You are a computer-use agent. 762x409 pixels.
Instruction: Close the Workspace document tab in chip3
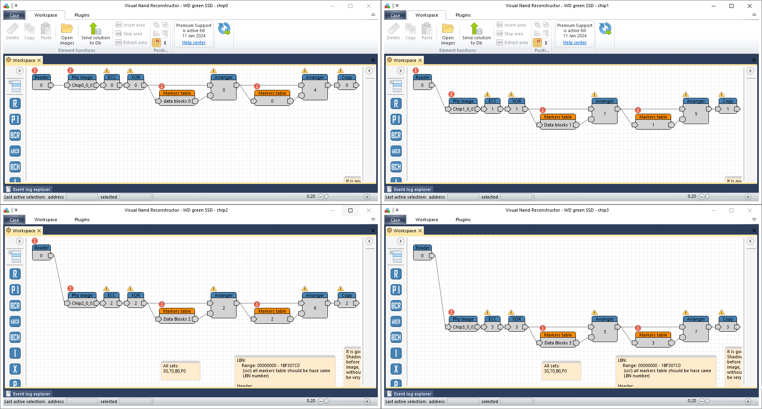click(x=420, y=231)
